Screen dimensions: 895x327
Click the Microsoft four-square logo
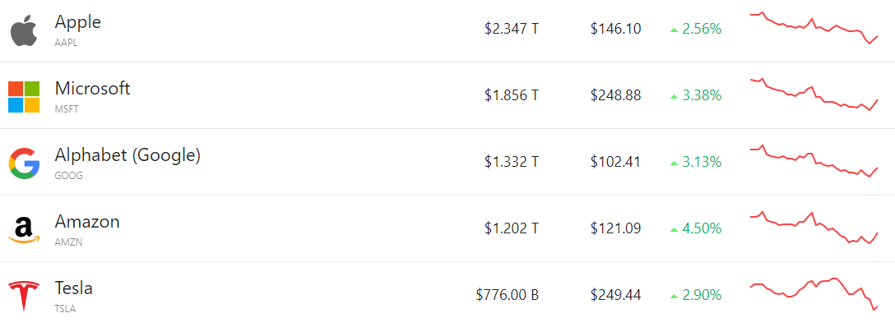pyautogui.click(x=24, y=97)
